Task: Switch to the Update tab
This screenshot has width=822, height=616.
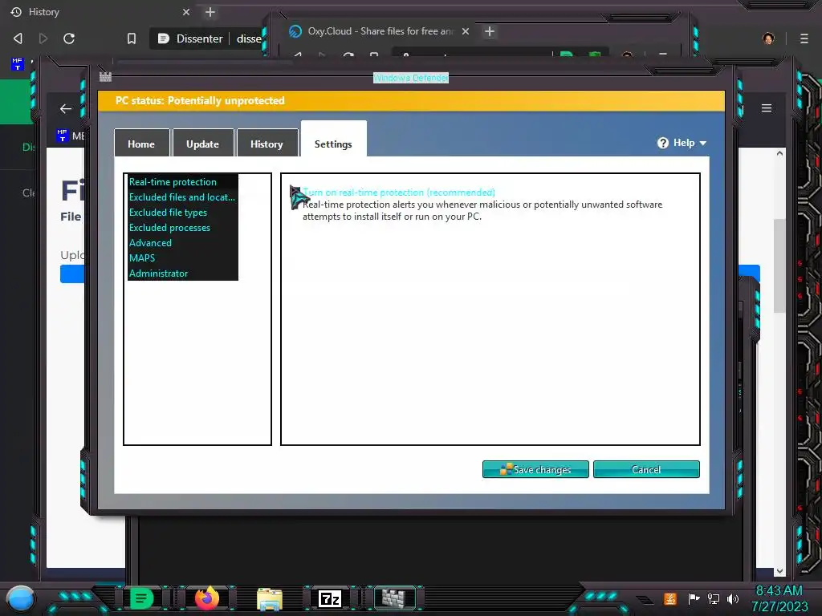Action: (x=202, y=143)
